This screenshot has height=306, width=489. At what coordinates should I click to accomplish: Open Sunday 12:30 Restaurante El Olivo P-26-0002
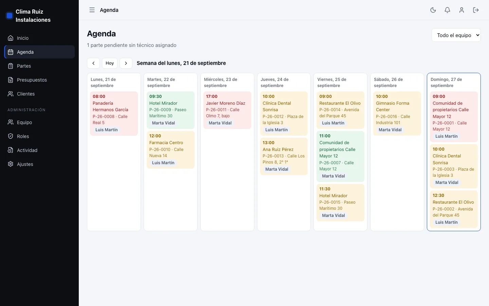point(454,209)
